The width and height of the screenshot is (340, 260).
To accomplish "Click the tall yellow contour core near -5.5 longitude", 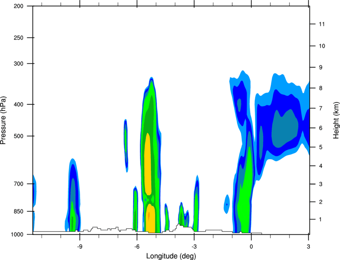I will click(x=148, y=164).
